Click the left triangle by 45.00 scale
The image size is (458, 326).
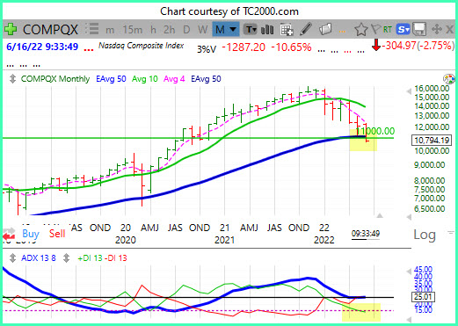tap(409, 272)
